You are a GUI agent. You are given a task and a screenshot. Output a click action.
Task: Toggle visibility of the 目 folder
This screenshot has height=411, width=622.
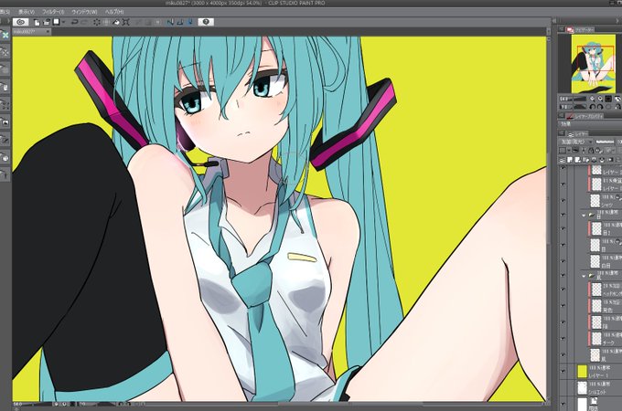563,215
